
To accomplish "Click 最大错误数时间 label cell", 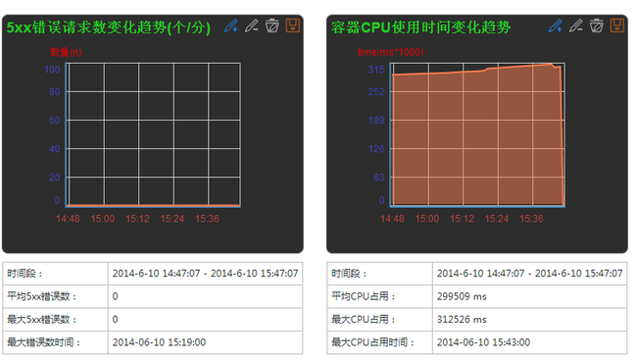I will (x=56, y=342).
